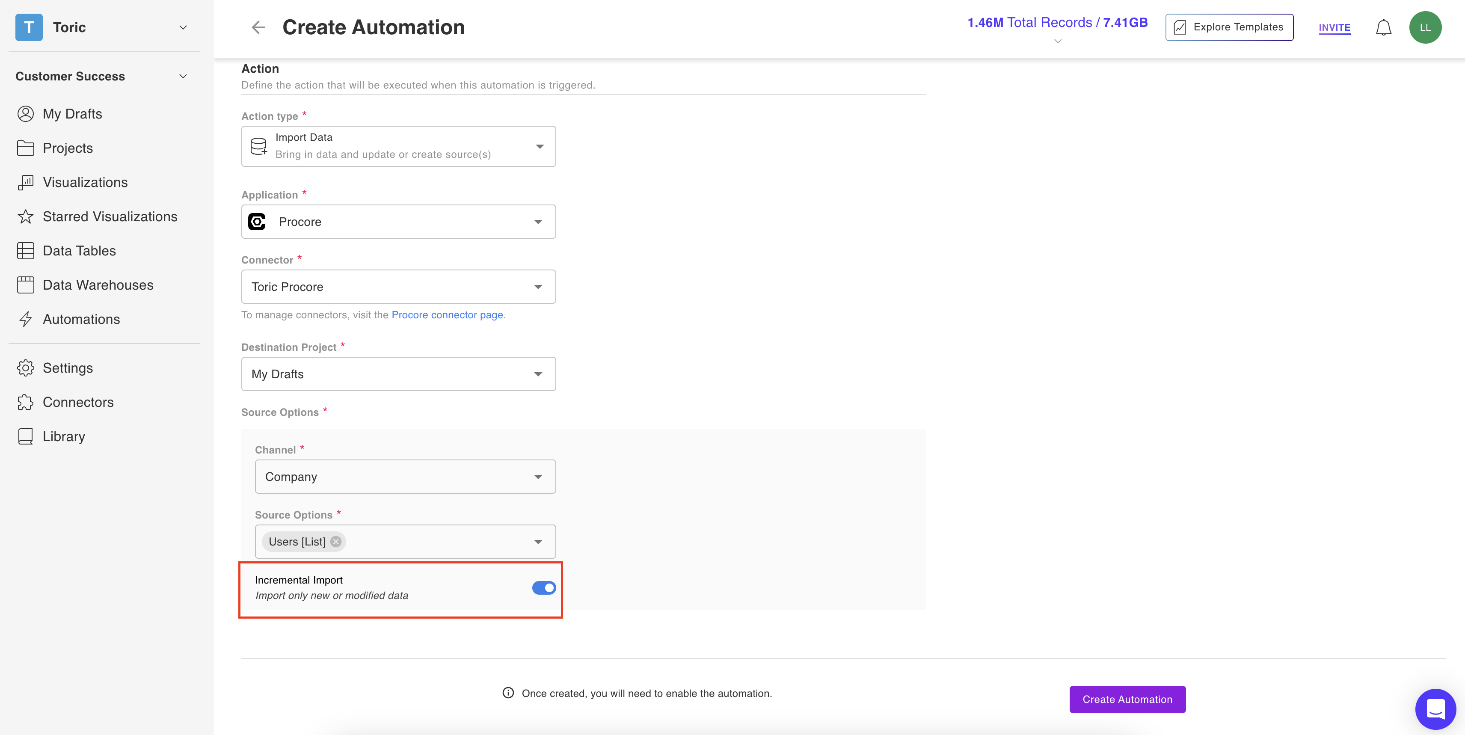
Task: Expand the Toric organization switcher
Action: coord(183,27)
